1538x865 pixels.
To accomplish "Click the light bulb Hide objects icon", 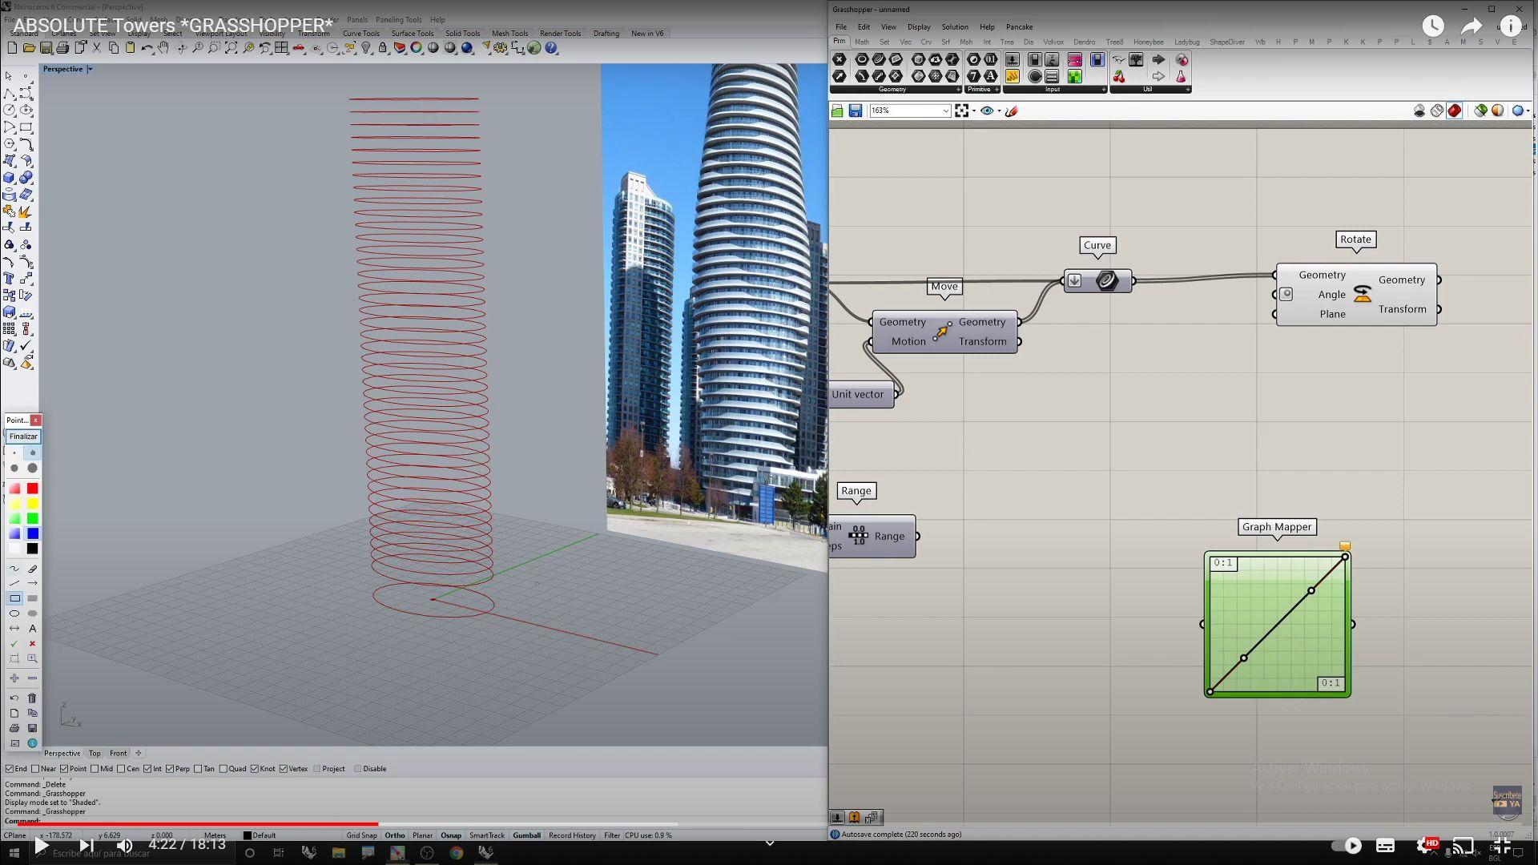I will click(366, 48).
